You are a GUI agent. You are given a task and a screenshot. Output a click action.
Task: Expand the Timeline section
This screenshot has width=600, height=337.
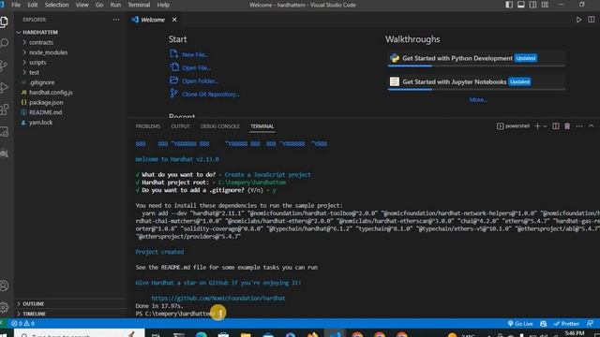pyautogui.click(x=70, y=314)
